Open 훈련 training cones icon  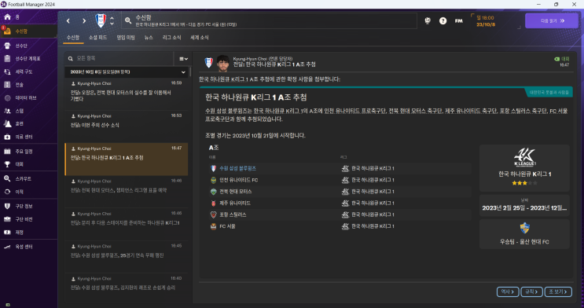[7, 123]
